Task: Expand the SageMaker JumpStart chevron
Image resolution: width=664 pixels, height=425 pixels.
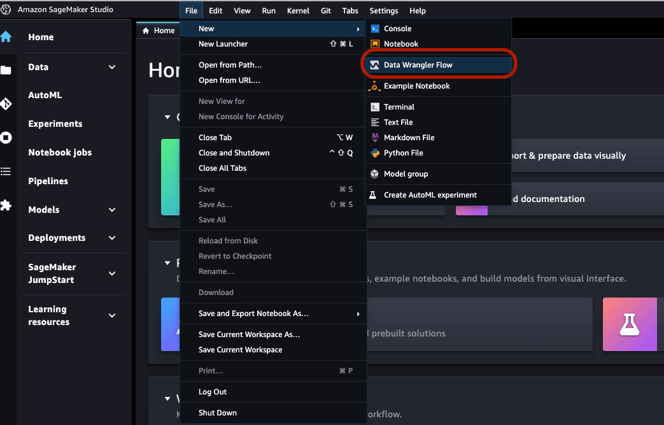Action: [x=112, y=274]
